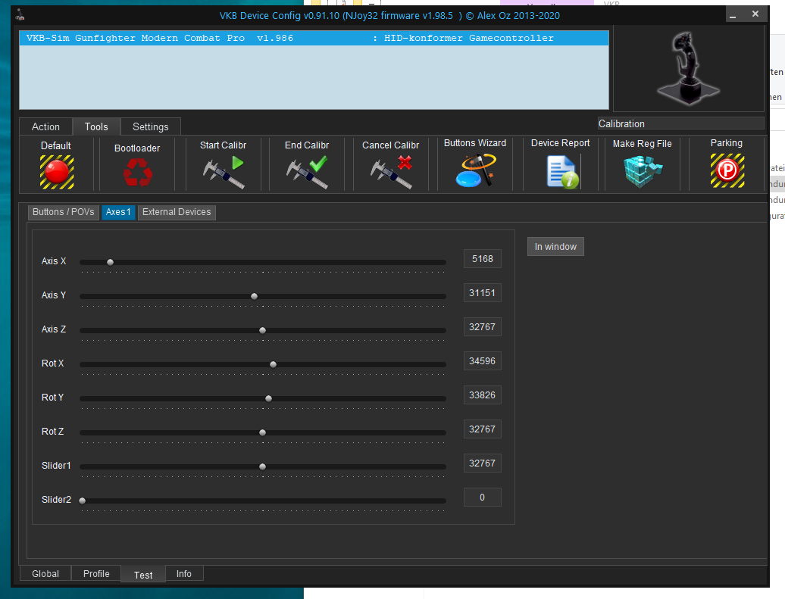Click the Rot Z slider handle

tap(262, 432)
